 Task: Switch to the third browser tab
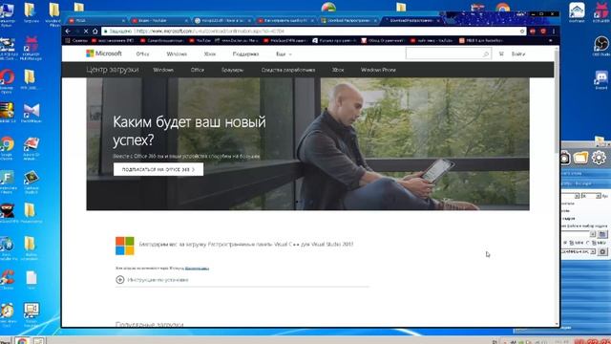(x=222, y=20)
